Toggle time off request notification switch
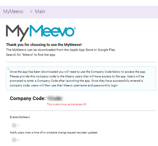 (x=16, y=140)
